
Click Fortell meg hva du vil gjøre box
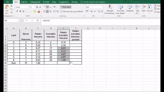click(x=93, y=2)
